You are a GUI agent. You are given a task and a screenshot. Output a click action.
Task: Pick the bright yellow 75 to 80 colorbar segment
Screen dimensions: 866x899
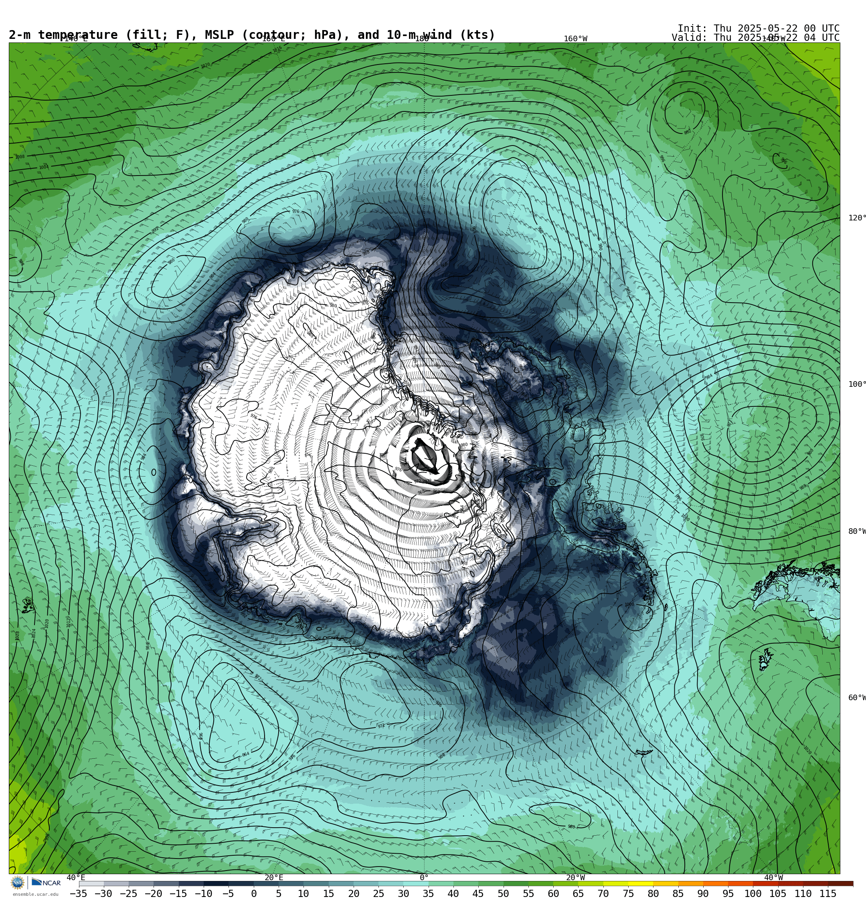(640, 883)
